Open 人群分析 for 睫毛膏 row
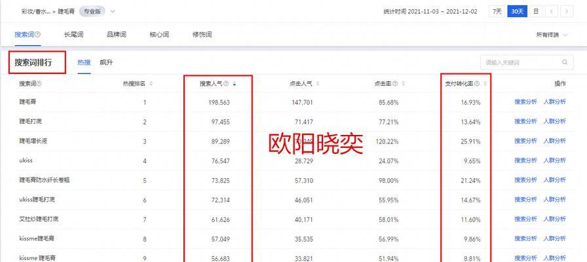Viewport: 587px width, 262px height. tap(554, 102)
